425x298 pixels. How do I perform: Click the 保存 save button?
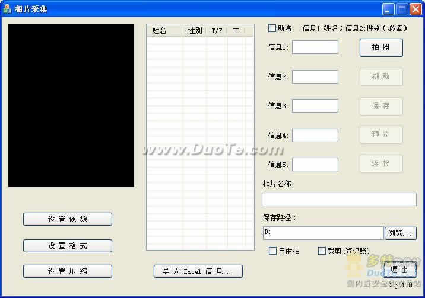[x=381, y=106]
